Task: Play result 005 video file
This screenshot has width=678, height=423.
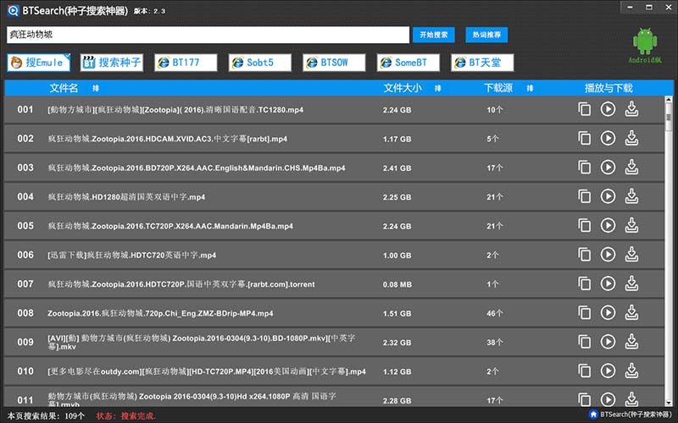Action: tap(608, 225)
